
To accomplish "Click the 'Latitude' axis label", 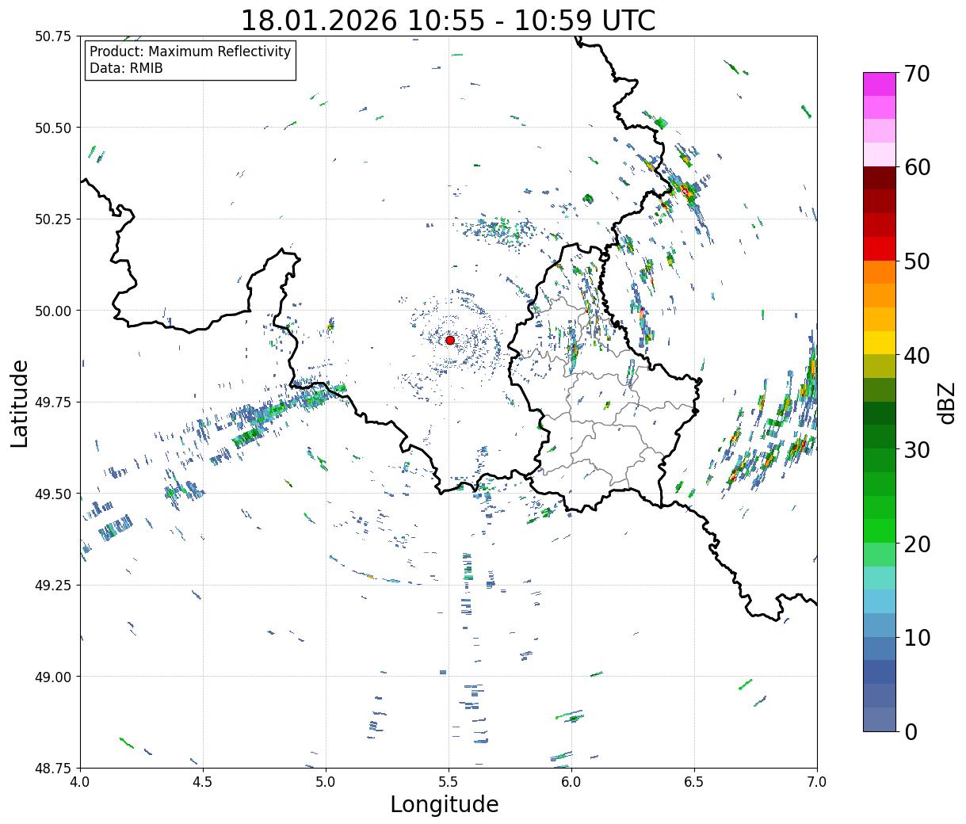I will pos(20,402).
